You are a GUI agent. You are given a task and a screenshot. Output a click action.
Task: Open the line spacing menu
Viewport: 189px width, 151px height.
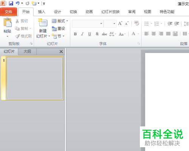tap(186, 23)
